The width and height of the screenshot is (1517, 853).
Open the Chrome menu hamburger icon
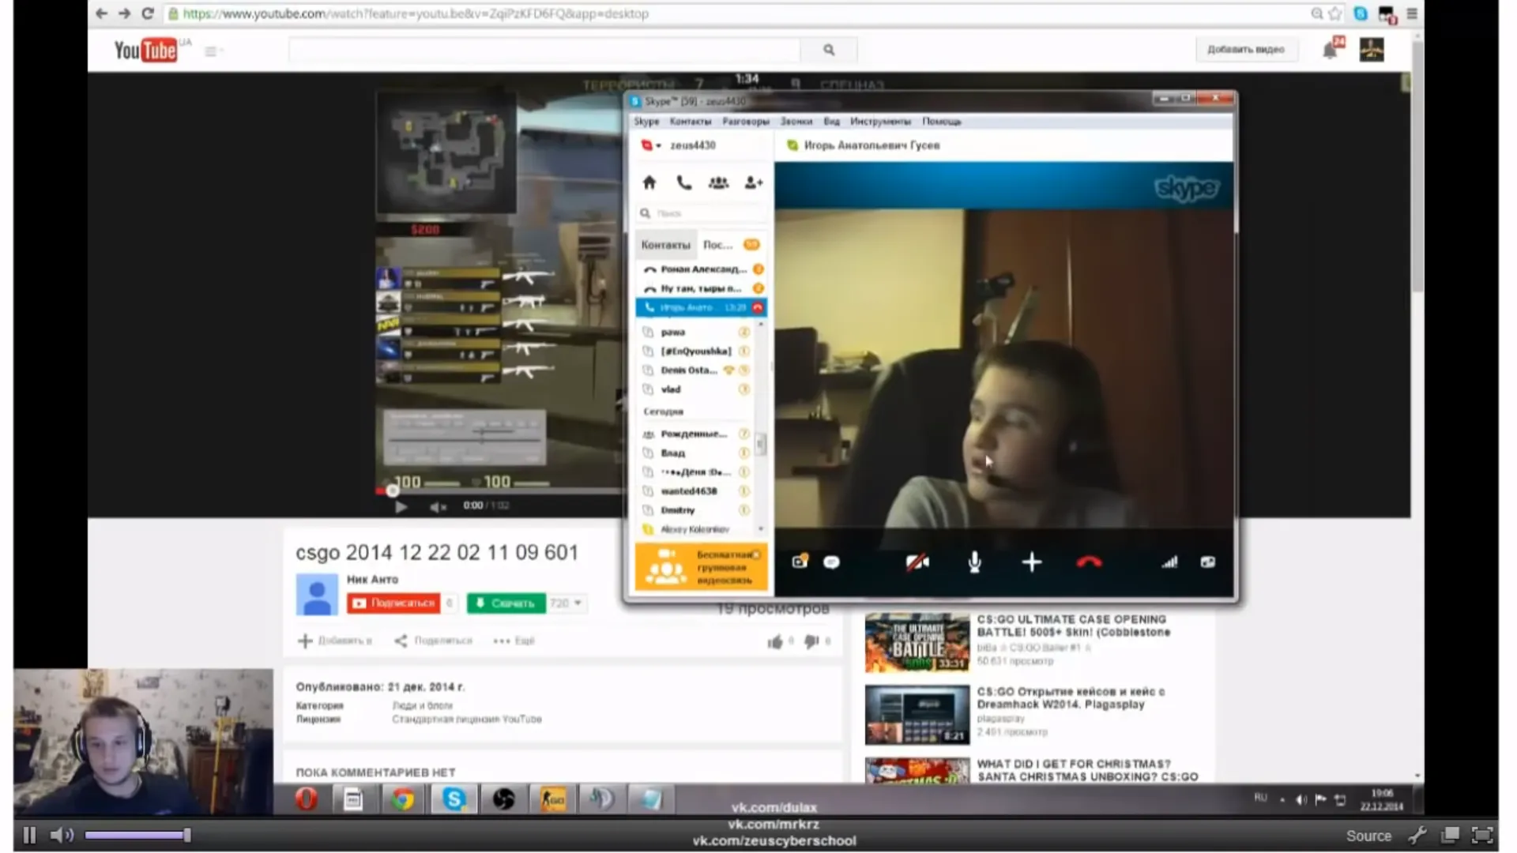(x=1412, y=13)
